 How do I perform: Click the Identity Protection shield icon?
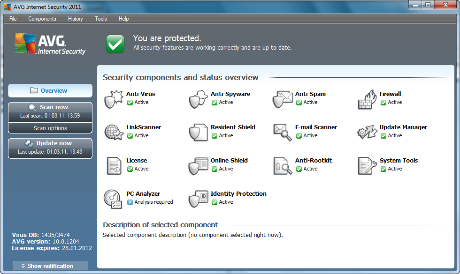coord(198,199)
